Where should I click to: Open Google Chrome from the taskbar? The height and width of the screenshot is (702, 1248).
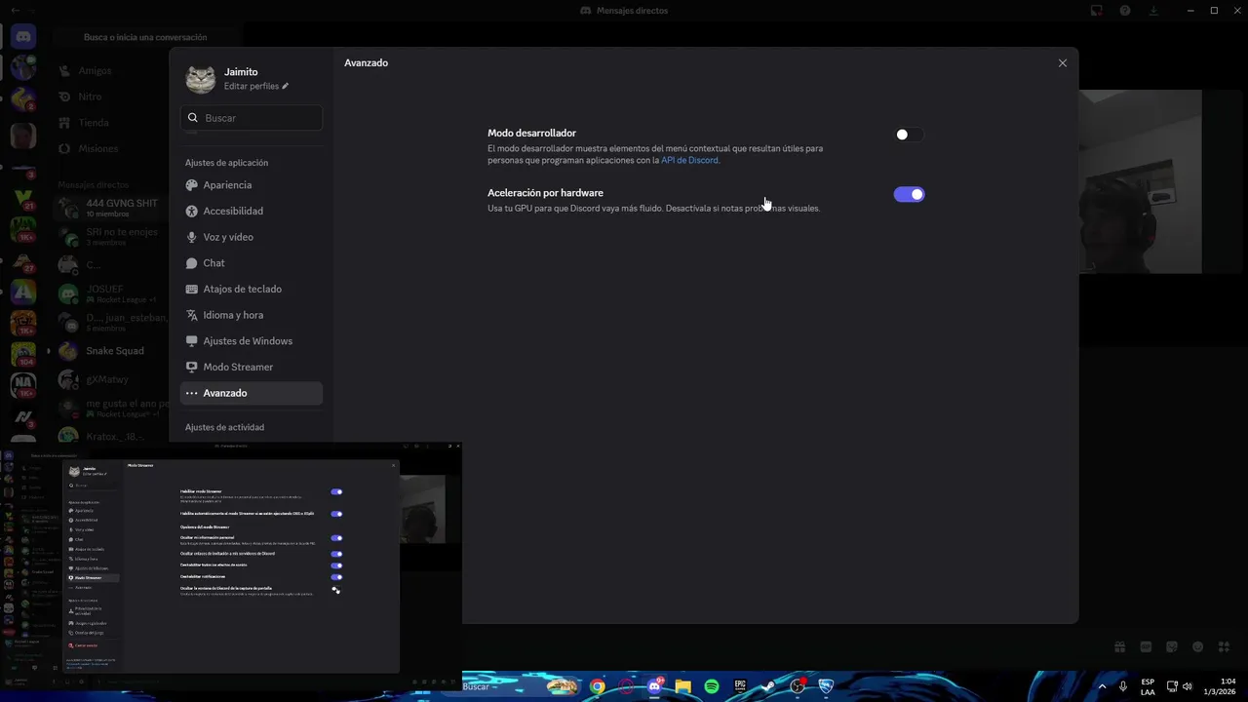pyautogui.click(x=597, y=686)
